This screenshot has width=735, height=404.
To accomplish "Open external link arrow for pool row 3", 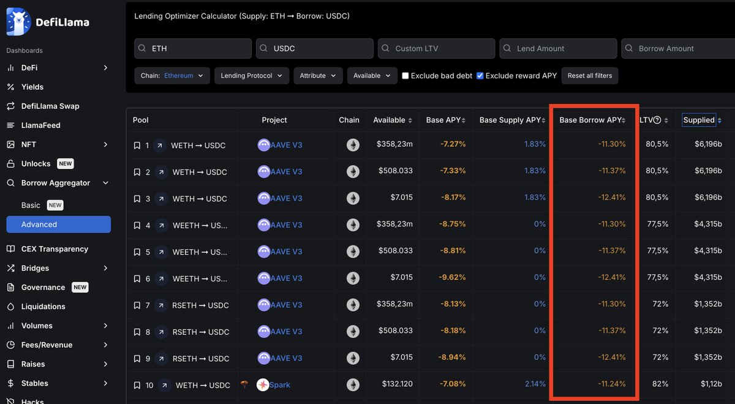I will click(160, 199).
